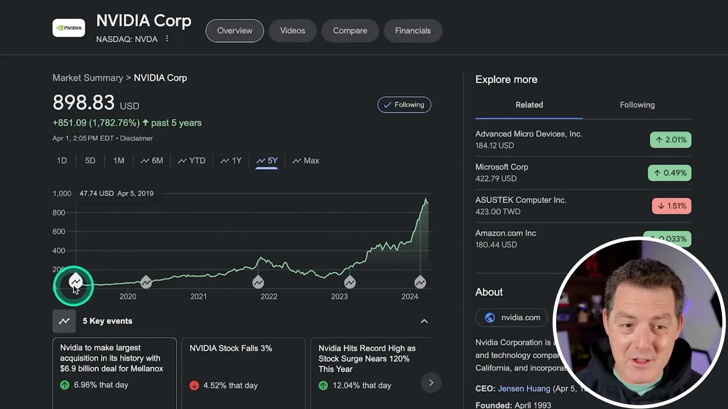Open ASUSTEK Computer Inc. listing
Screen dimensions: 728x409
tap(583, 205)
